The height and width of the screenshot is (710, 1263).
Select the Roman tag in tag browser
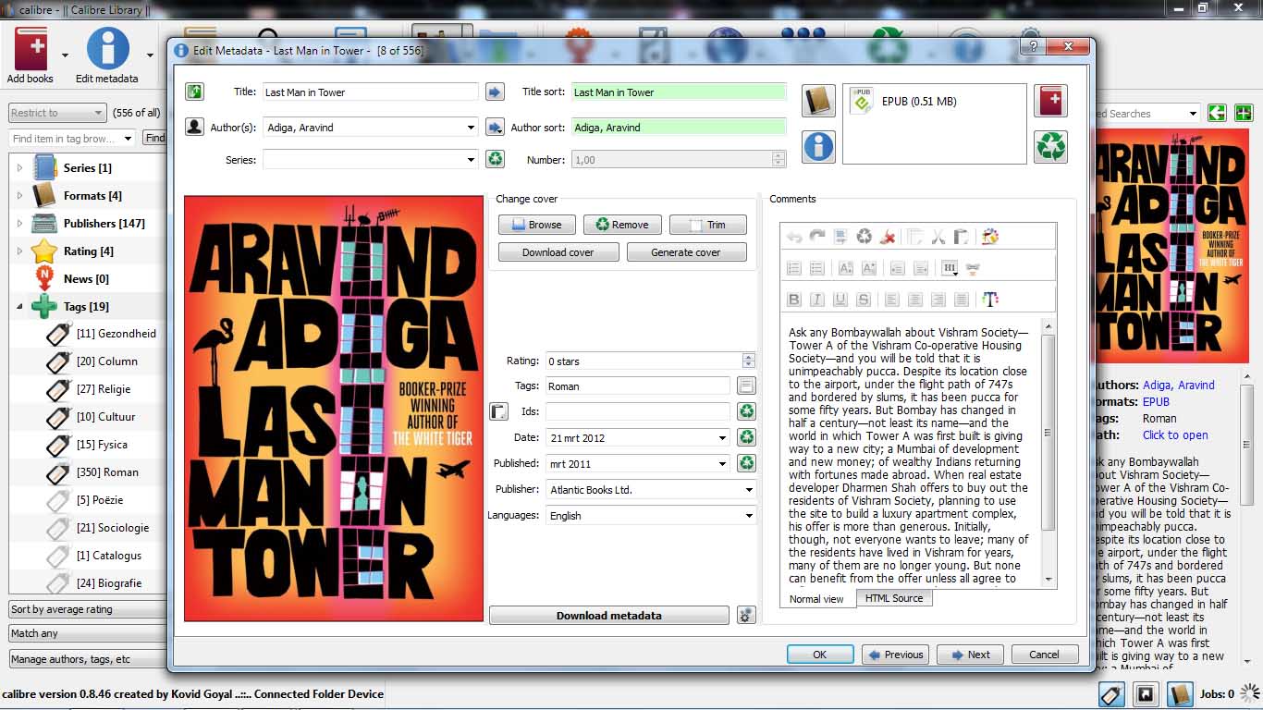[x=107, y=472]
